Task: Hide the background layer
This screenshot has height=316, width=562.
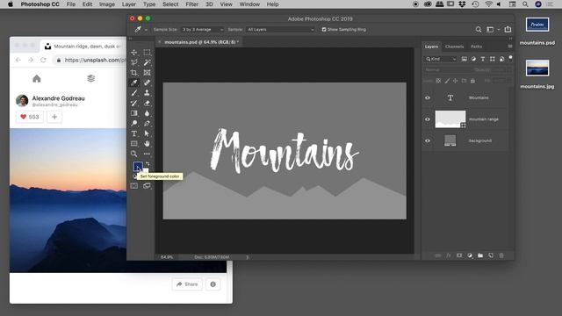Action: pyautogui.click(x=428, y=140)
